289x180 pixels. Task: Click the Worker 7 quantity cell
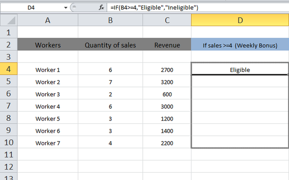coord(110,143)
